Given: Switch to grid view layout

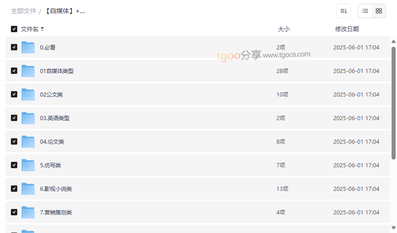Looking at the screenshot, I should click(x=379, y=11).
